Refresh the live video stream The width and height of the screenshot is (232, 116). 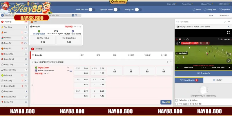click(x=218, y=39)
